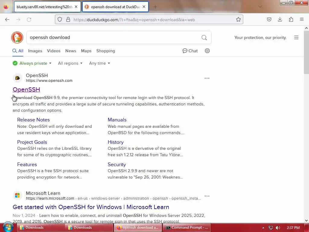Close the openssh download DuckDuckGo tab

tap(144, 7)
